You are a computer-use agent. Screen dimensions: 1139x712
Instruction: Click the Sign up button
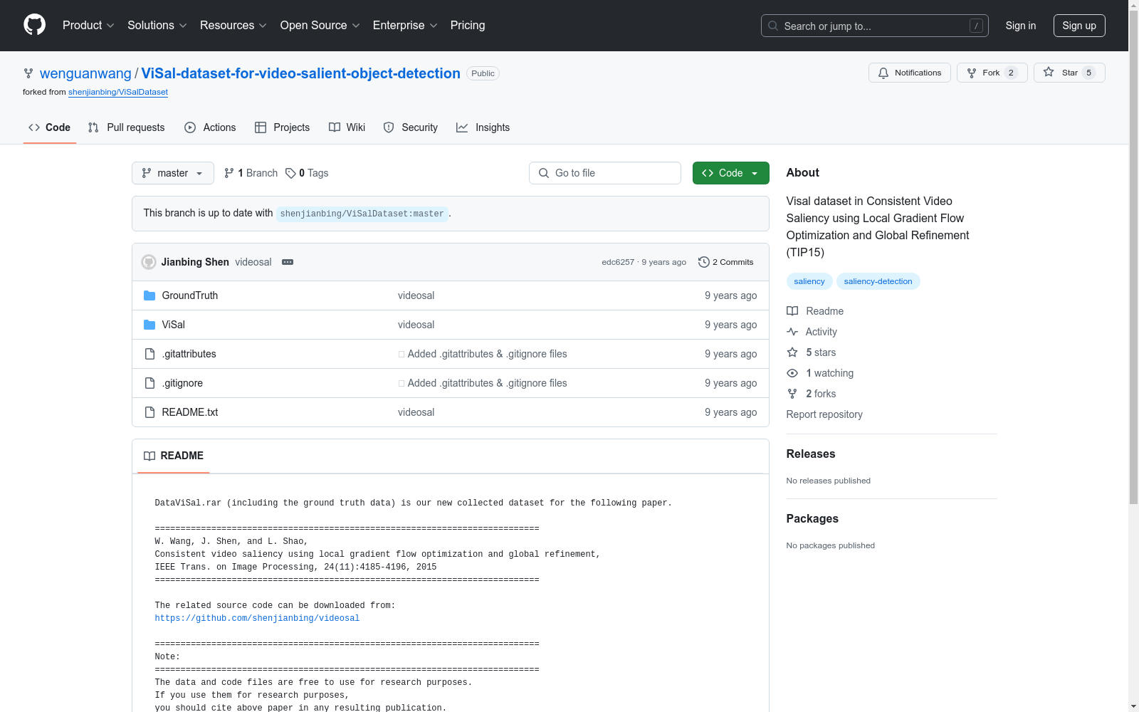click(x=1079, y=26)
